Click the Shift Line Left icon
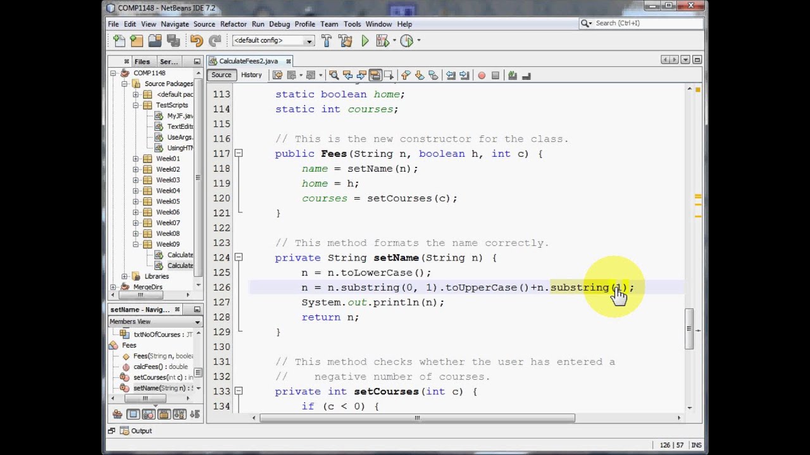810x455 pixels. pyautogui.click(x=451, y=75)
